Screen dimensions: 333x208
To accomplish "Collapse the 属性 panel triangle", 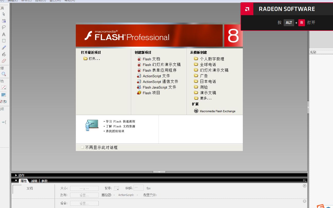I will point(16,181).
